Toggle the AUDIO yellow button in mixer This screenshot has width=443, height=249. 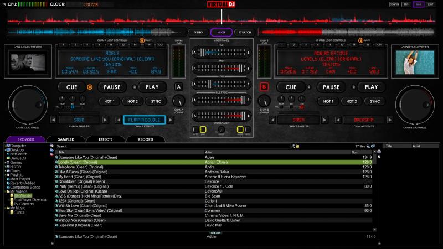[240, 129]
